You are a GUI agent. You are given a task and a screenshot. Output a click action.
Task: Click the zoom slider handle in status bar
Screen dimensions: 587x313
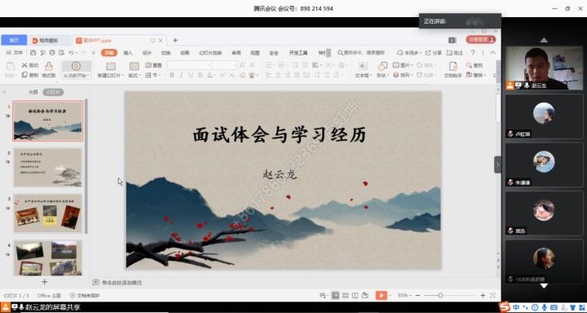(x=440, y=295)
